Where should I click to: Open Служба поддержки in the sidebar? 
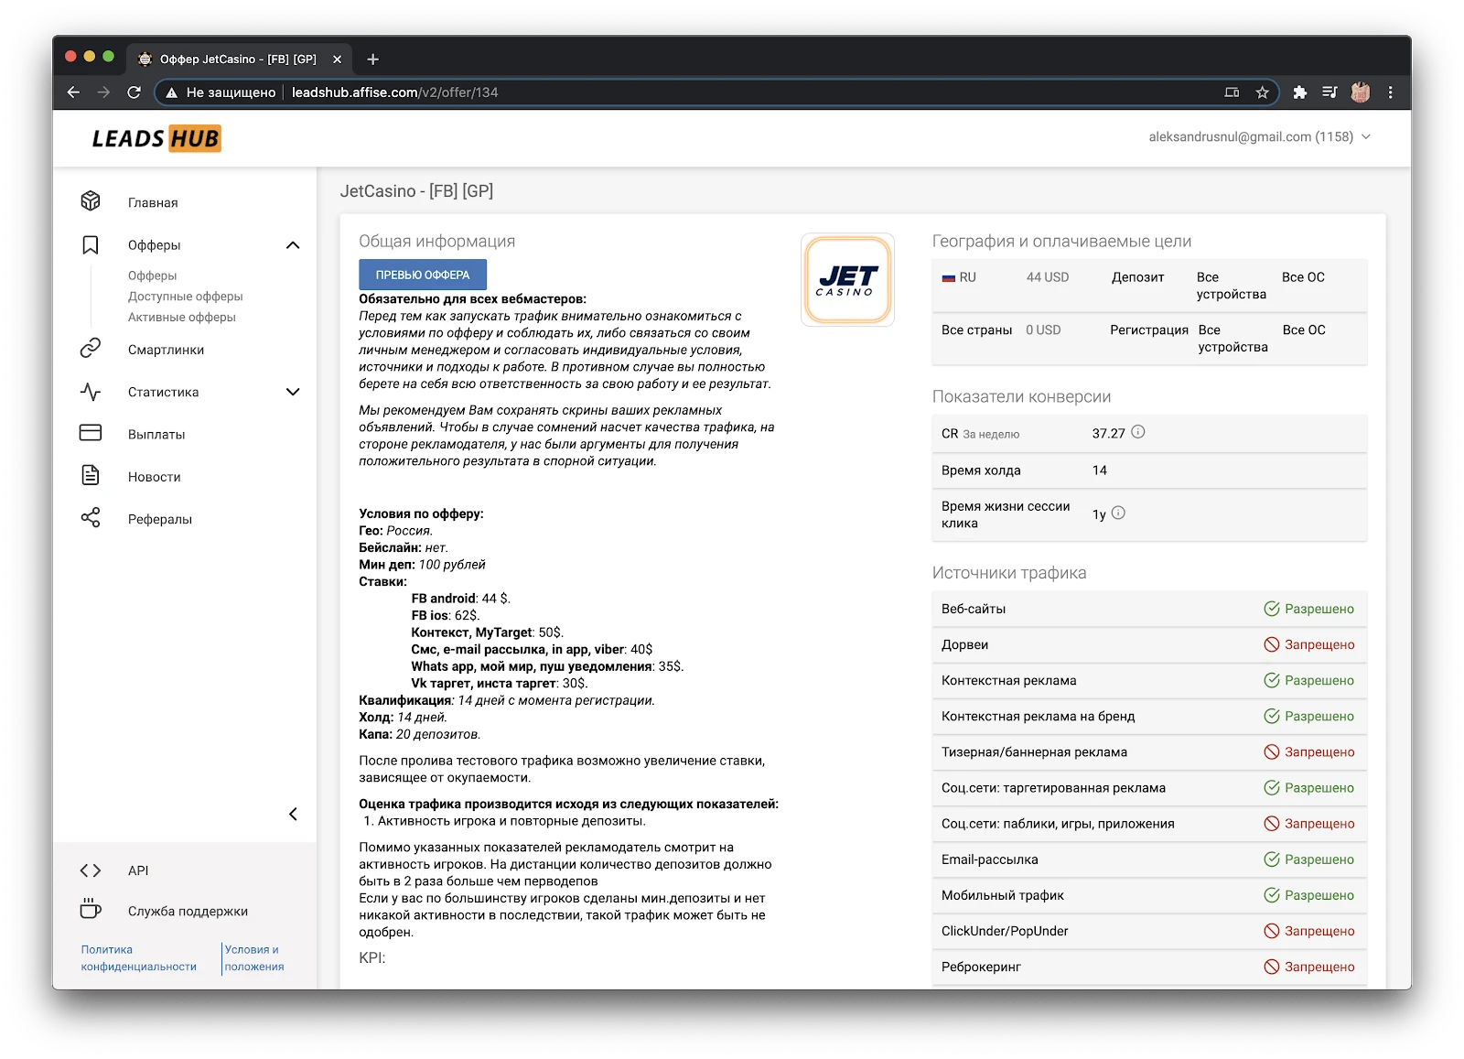188,911
